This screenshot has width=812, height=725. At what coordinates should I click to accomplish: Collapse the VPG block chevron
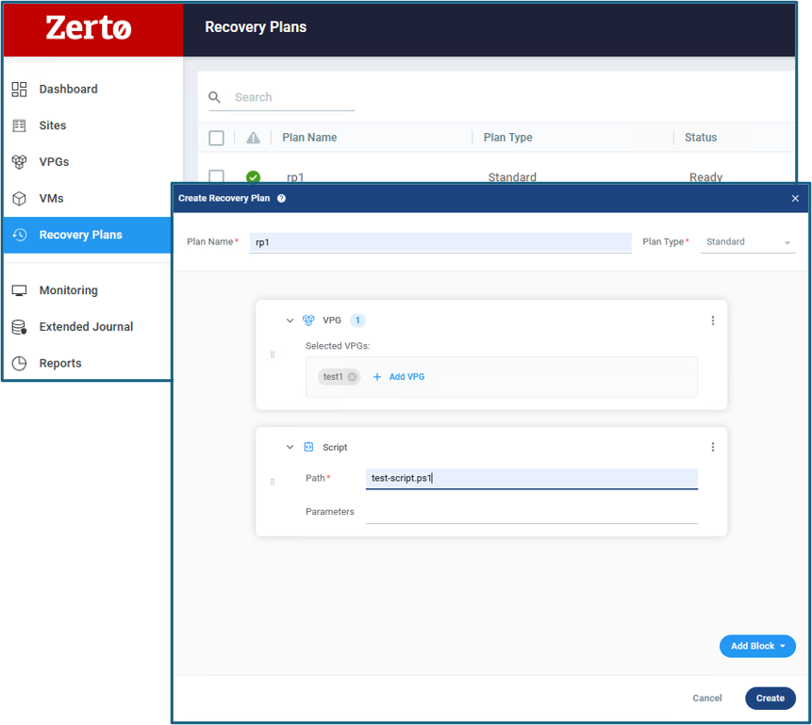pos(290,321)
